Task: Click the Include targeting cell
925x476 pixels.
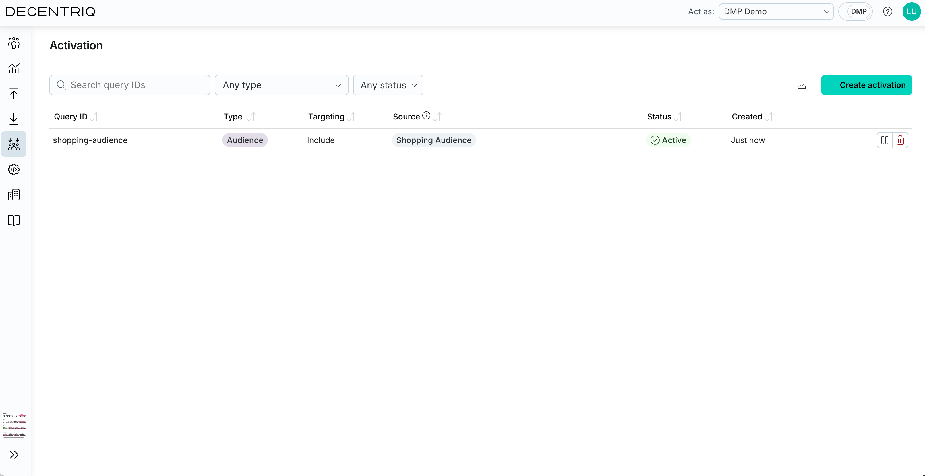Action: click(321, 140)
